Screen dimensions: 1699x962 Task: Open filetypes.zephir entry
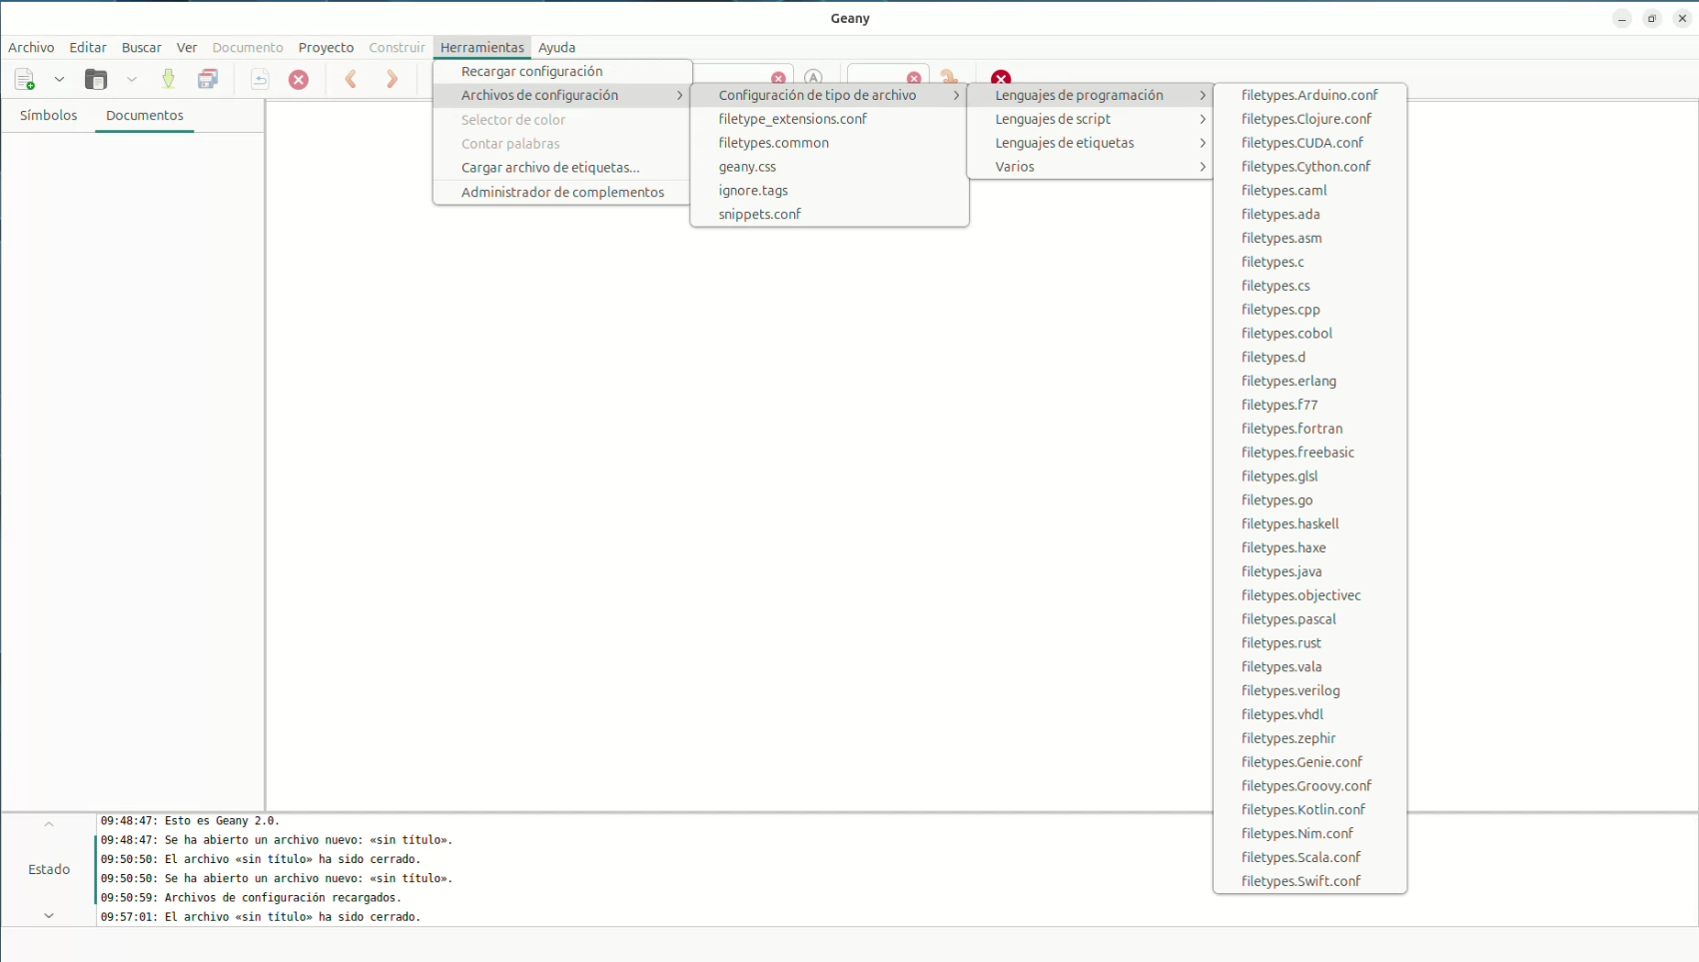[1309, 738]
